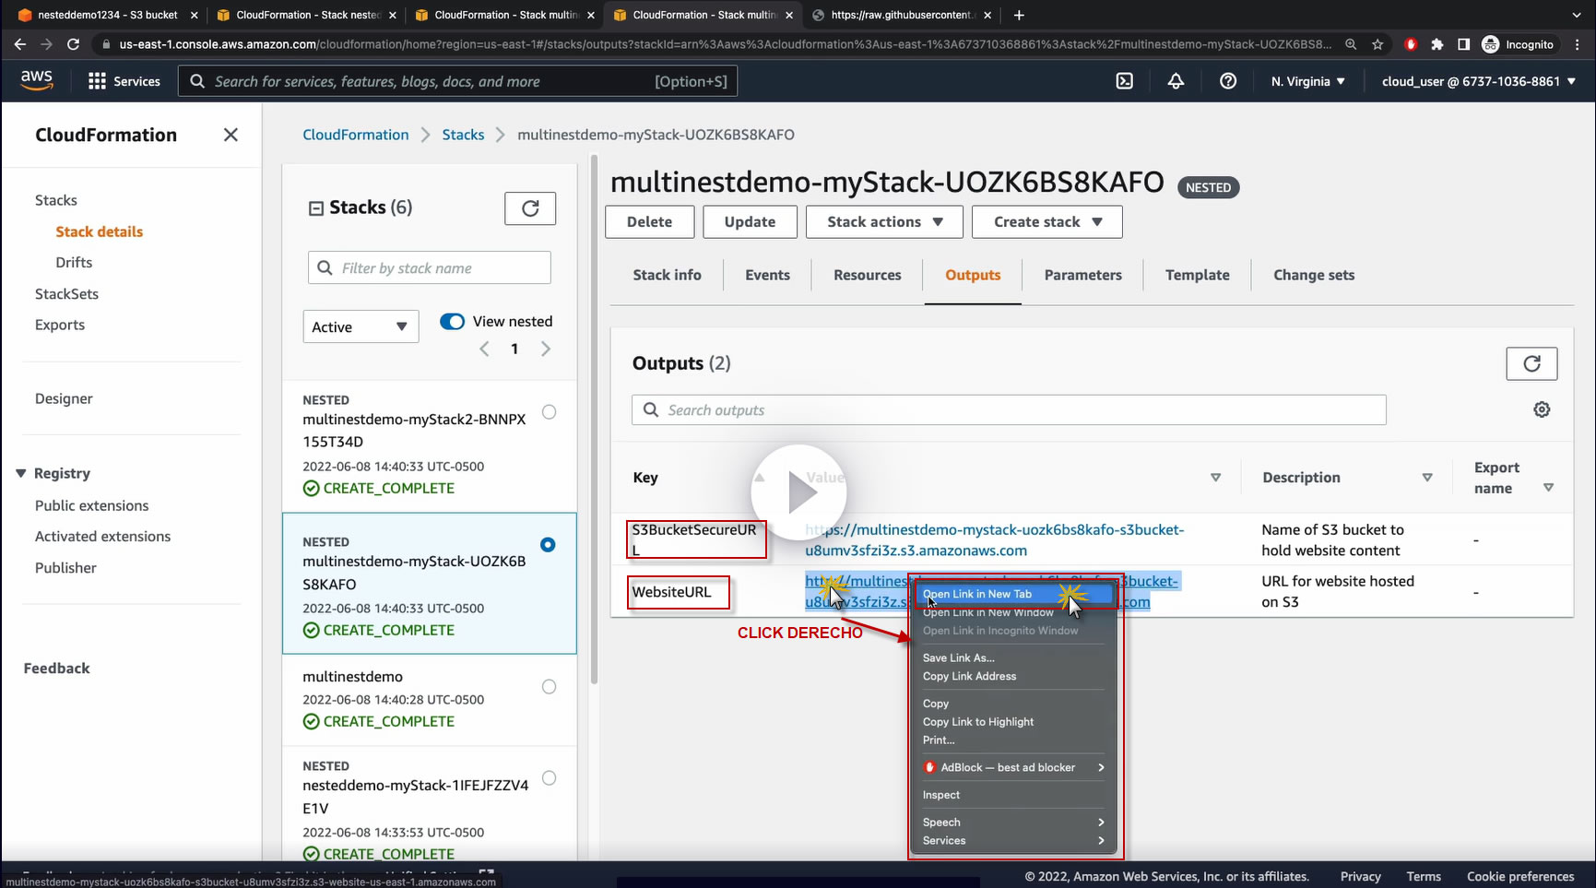Sort Outputs by Export name arrow
The width and height of the screenshot is (1596, 888).
(1548, 488)
